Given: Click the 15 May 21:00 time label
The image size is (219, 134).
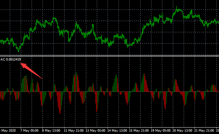Looking at the screenshot, I should [x=139, y=131].
